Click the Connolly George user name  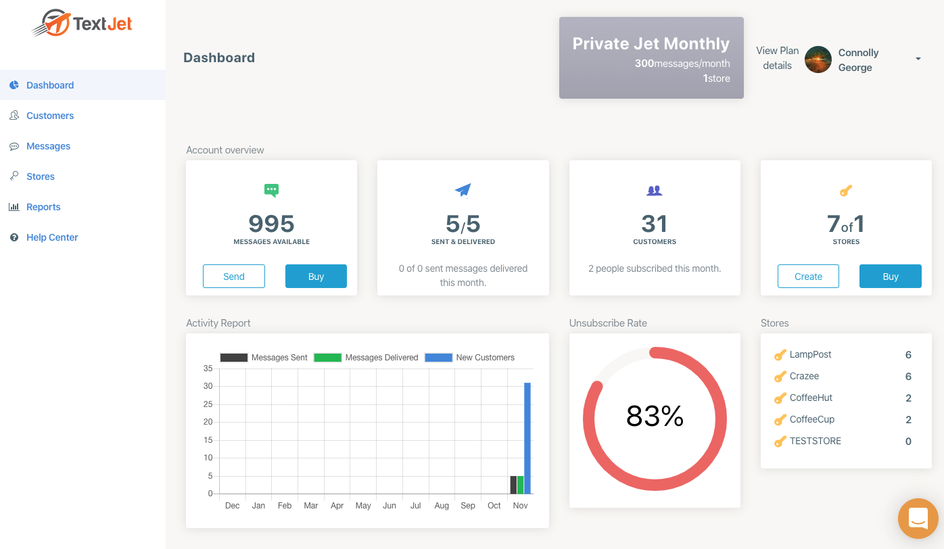858,59
